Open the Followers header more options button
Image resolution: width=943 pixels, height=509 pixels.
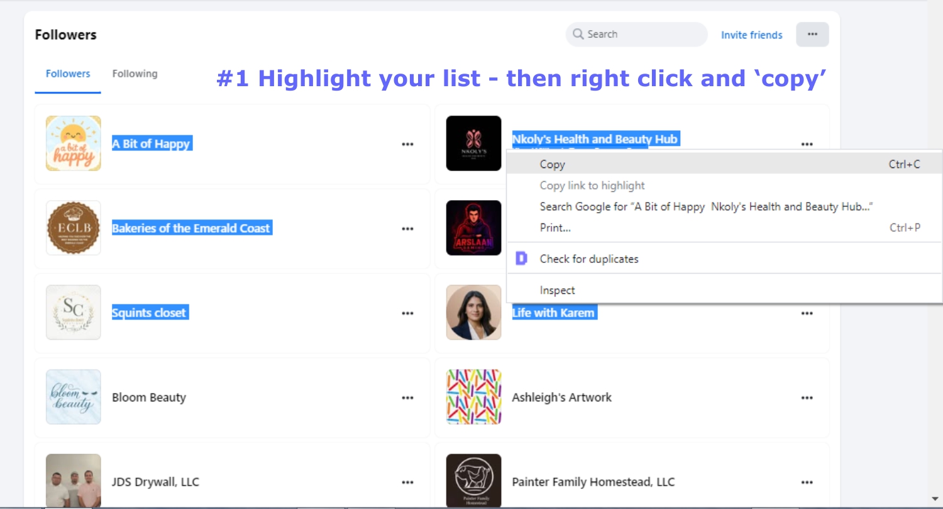[812, 35]
